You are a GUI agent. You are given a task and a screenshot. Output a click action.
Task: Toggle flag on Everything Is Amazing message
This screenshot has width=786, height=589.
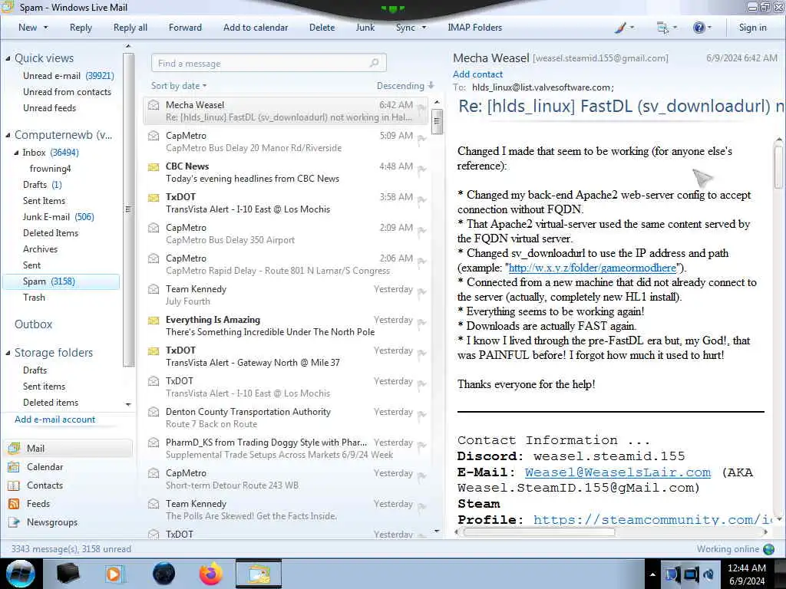tap(421, 323)
